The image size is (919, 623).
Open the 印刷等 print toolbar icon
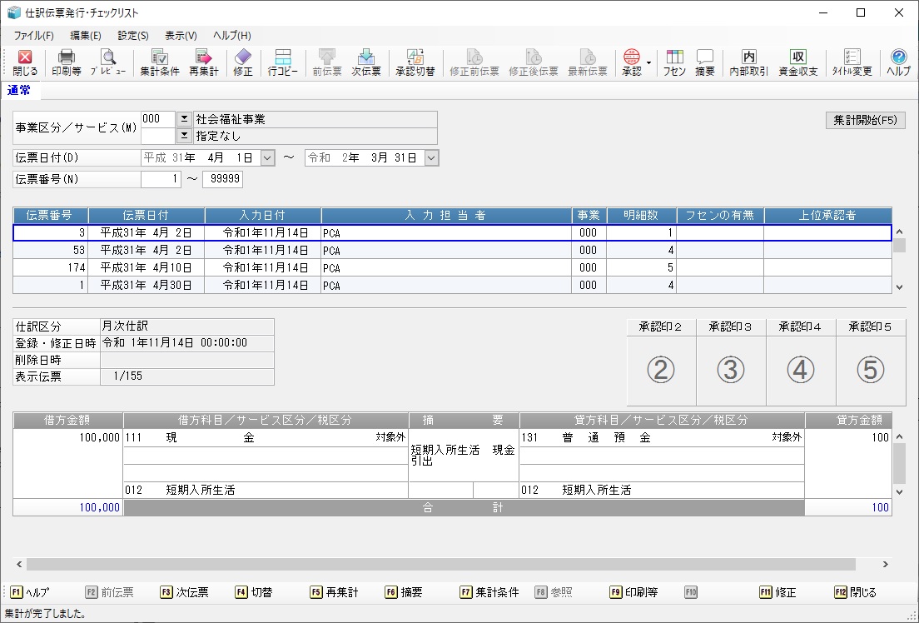[x=66, y=62]
